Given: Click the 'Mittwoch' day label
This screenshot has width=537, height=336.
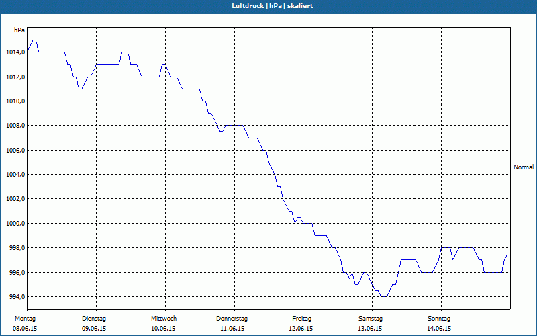Looking at the screenshot, I should 163,318.
